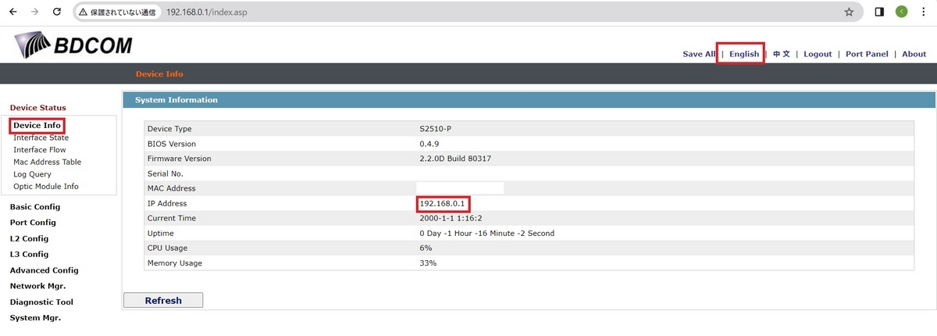Viewport: 937px width, 336px height.
Task: Expand the Network Mgr. menu
Action: coord(37,286)
